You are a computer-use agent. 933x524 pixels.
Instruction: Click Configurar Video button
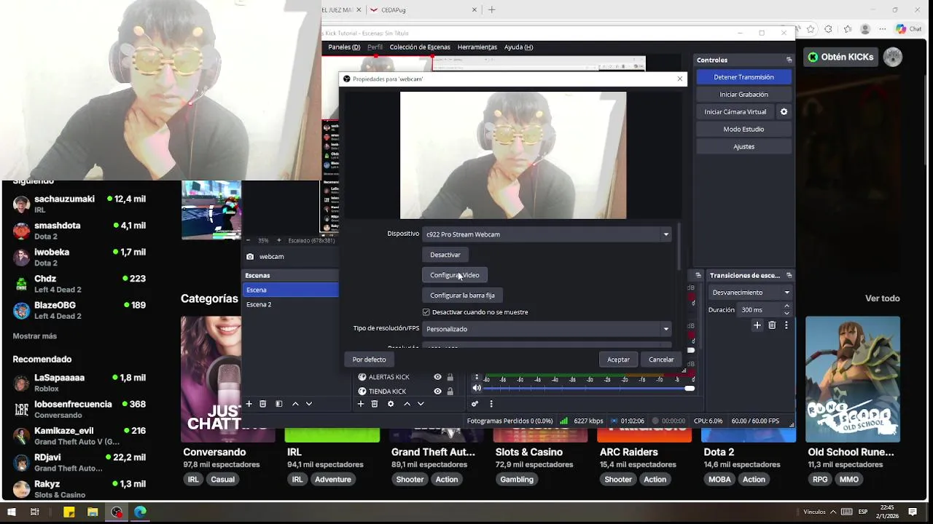click(455, 275)
